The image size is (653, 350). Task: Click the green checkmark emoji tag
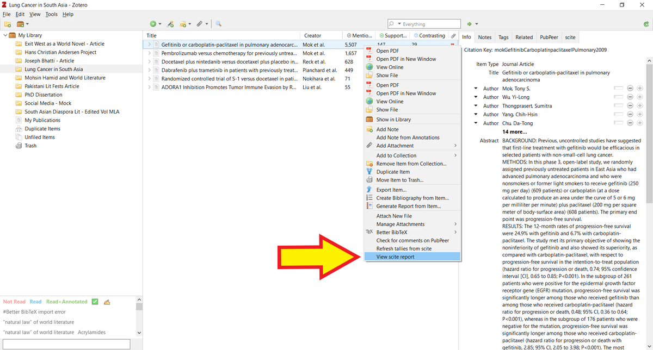95,302
